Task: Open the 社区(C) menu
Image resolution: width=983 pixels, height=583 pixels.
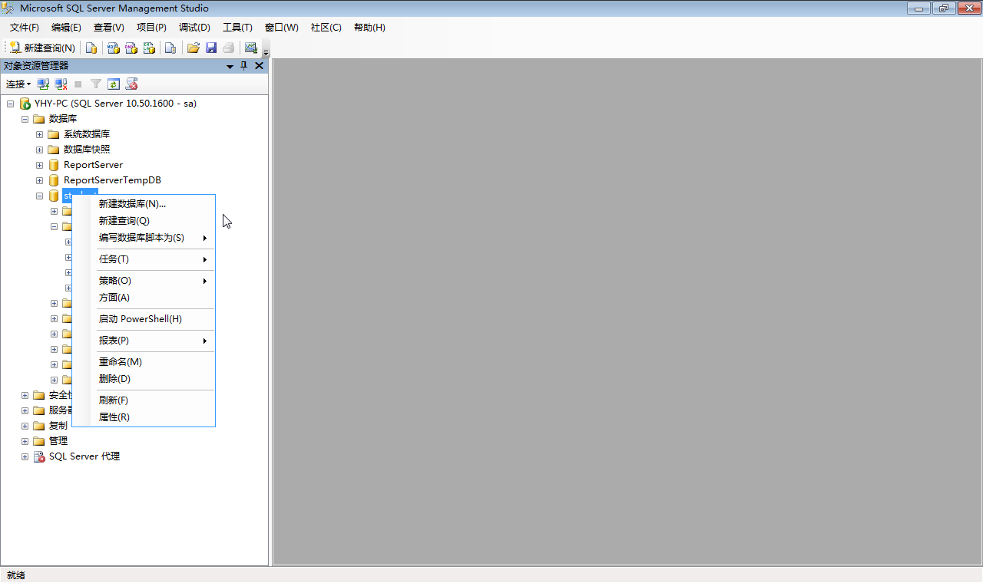Action: point(326,28)
